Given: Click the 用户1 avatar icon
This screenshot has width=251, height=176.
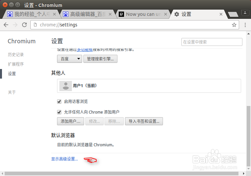Looking at the screenshot, I should coord(66,86).
